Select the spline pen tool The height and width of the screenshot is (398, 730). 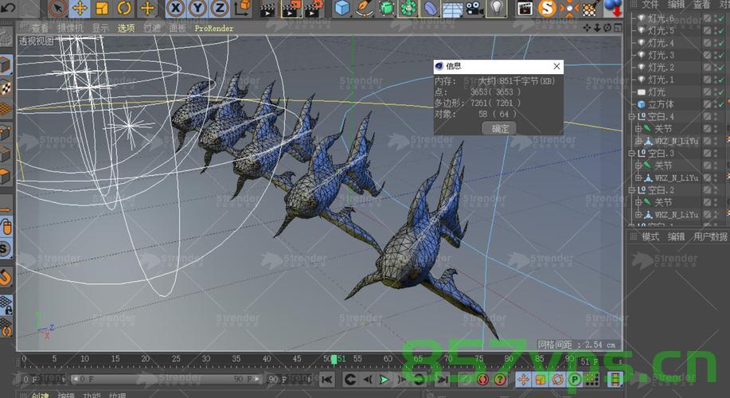364,9
